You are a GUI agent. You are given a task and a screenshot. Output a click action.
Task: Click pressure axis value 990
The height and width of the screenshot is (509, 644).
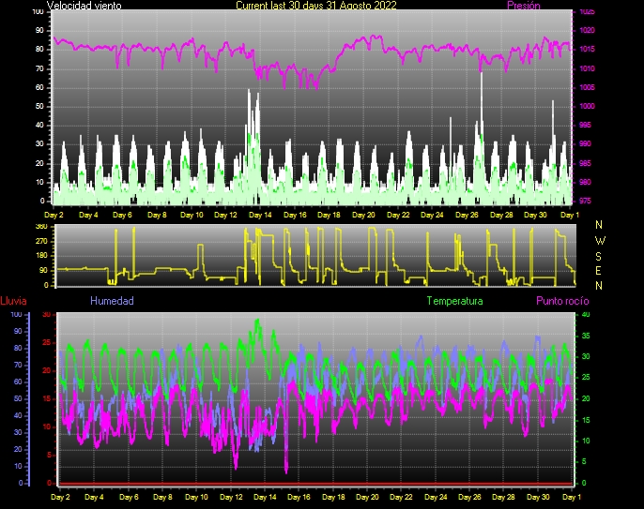point(585,144)
